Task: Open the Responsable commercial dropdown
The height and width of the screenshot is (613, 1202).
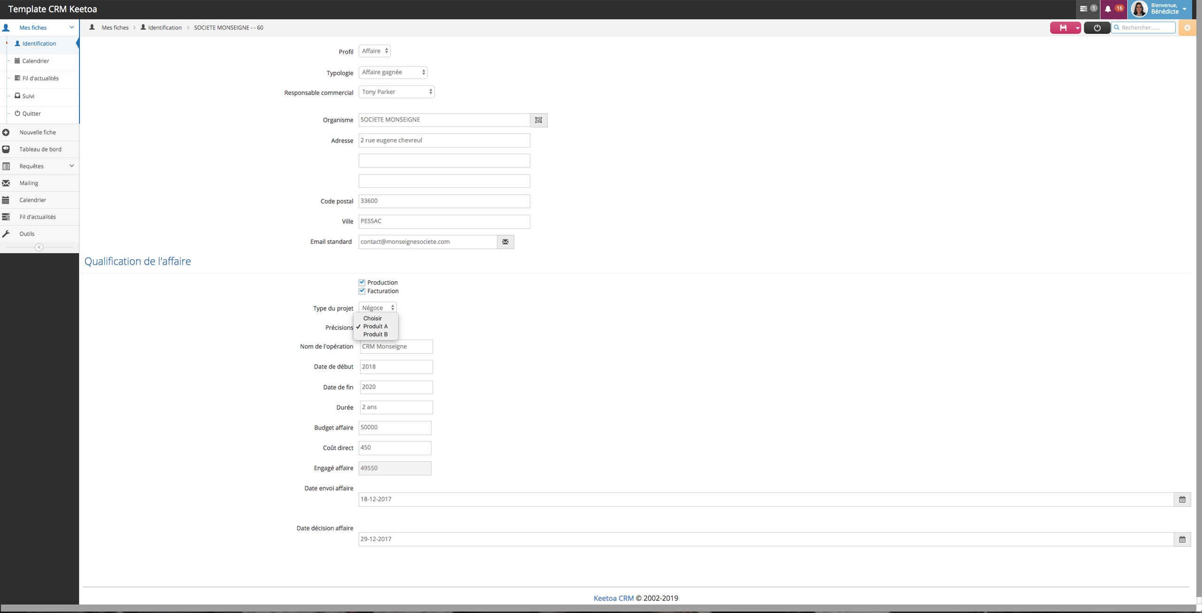Action: (396, 92)
